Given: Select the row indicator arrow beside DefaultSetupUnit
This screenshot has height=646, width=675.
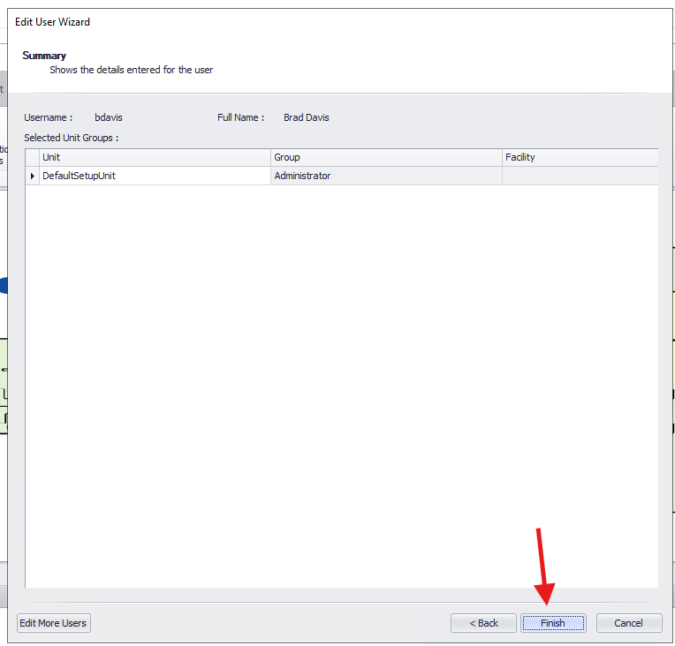Looking at the screenshot, I should pyautogui.click(x=33, y=177).
